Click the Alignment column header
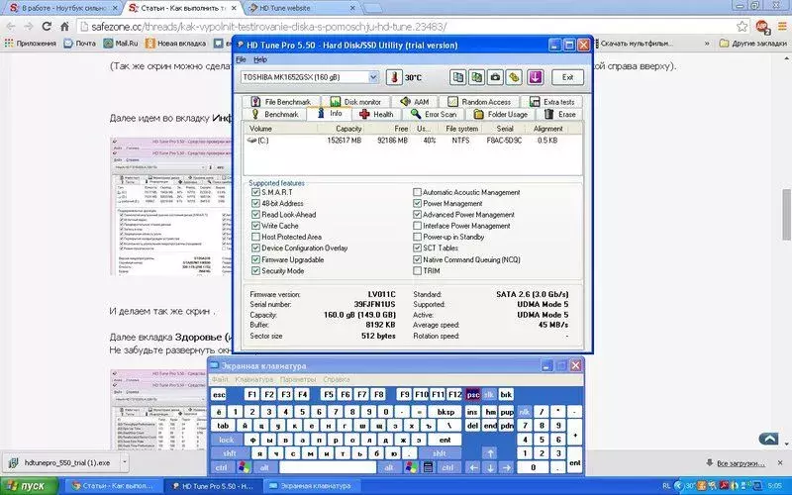 (x=548, y=129)
